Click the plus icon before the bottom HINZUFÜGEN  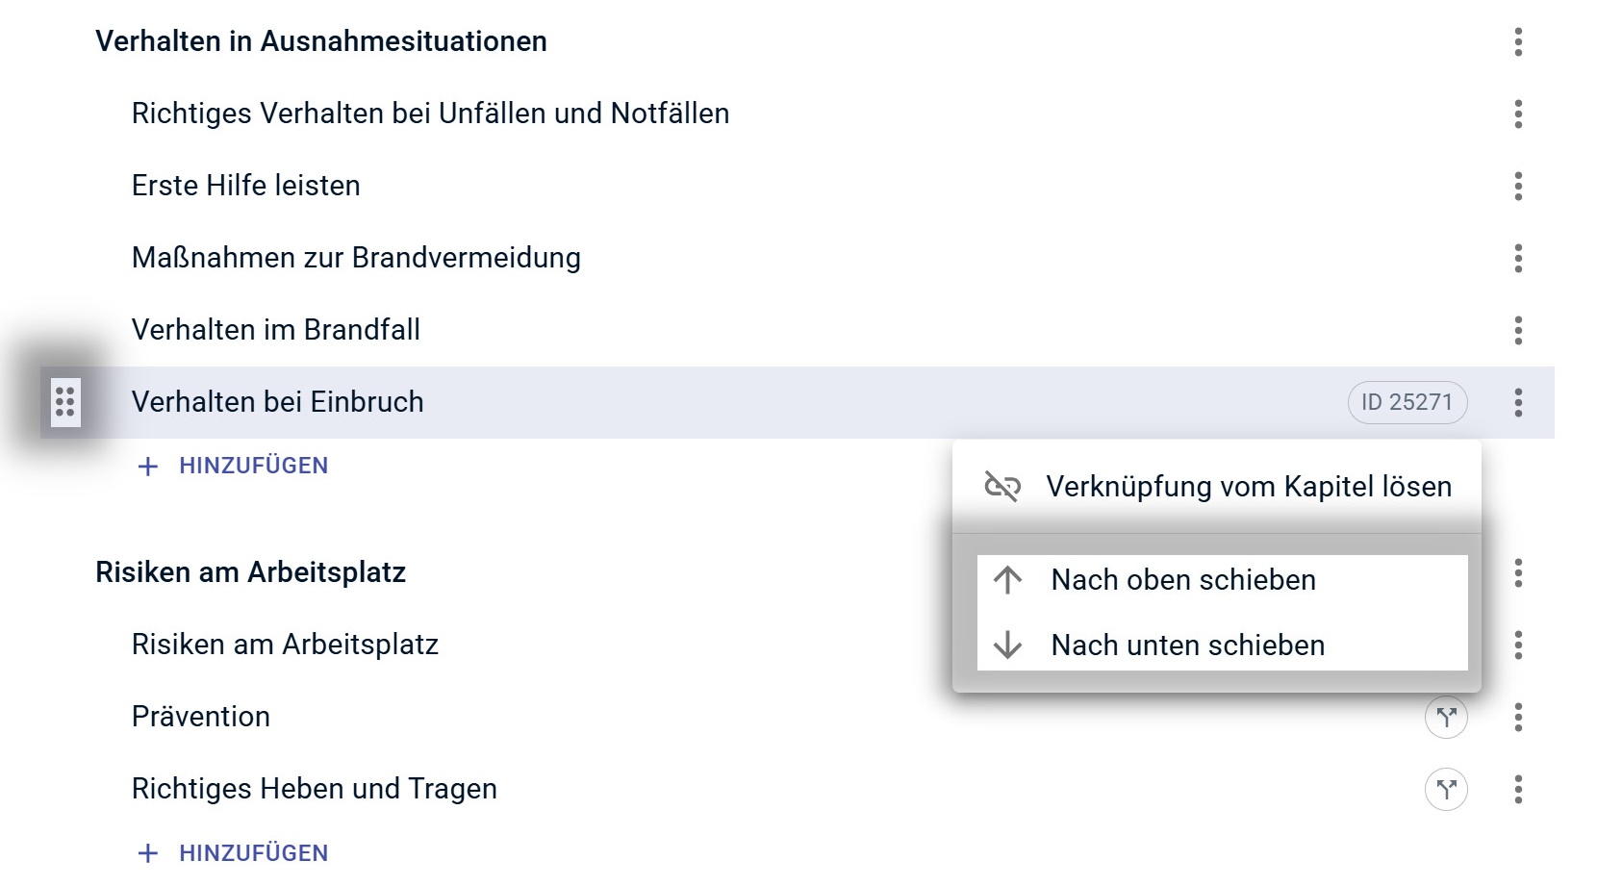(x=146, y=852)
